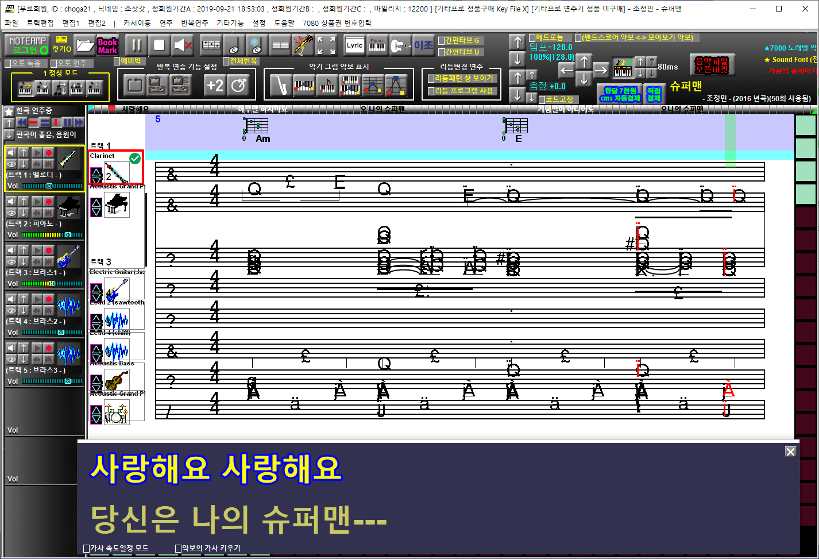Enable 리듬패턴 창 보이기 checkbox
Image resolution: width=819 pixels, height=559 pixels.
431,78
